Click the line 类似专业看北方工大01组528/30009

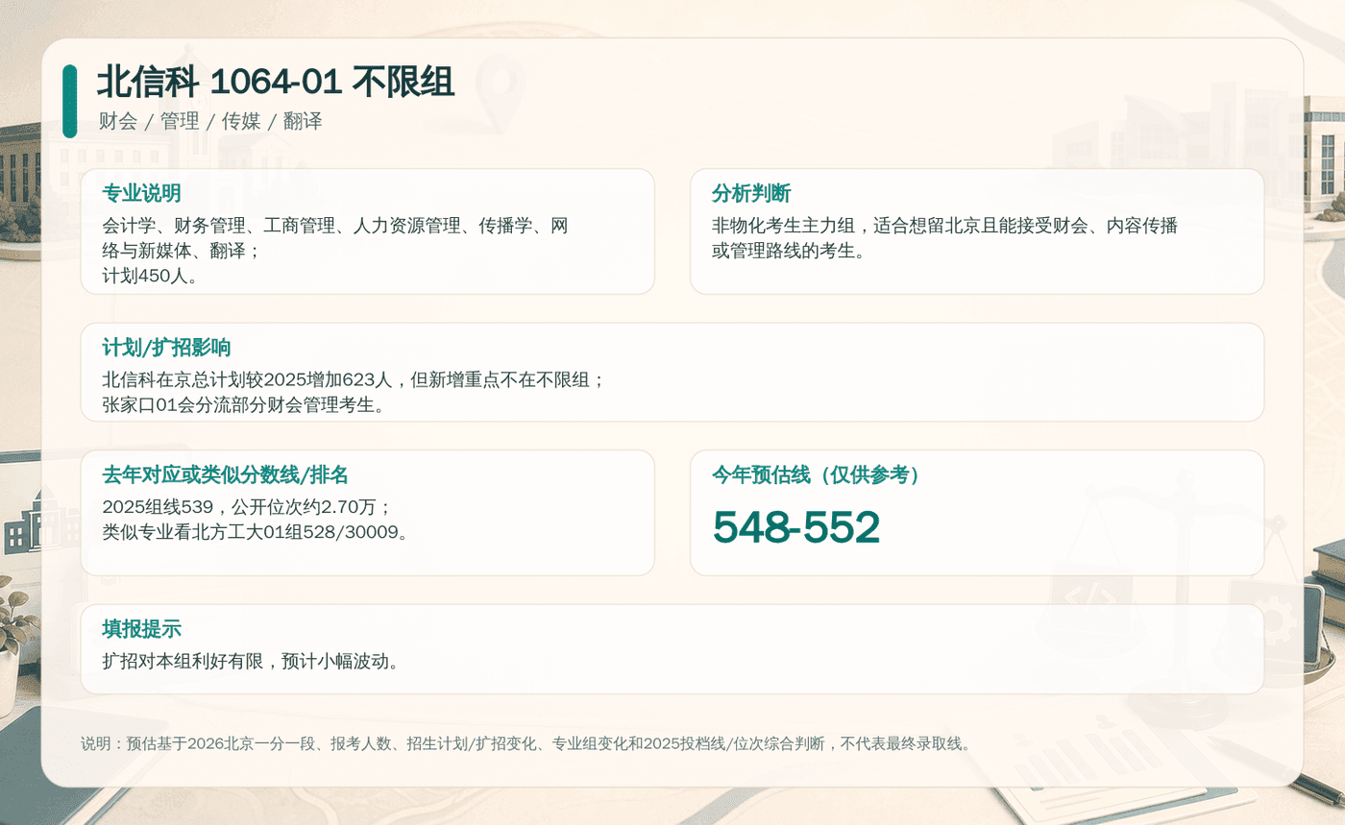[256, 532]
